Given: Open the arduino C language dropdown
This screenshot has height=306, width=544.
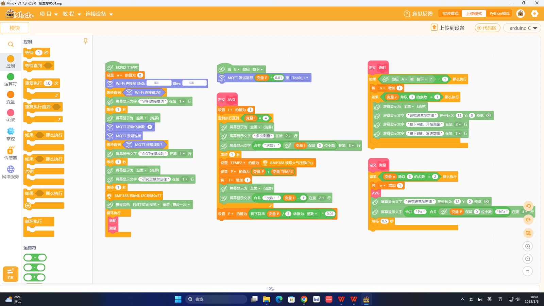Looking at the screenshot, I should (x=522, y=28).
